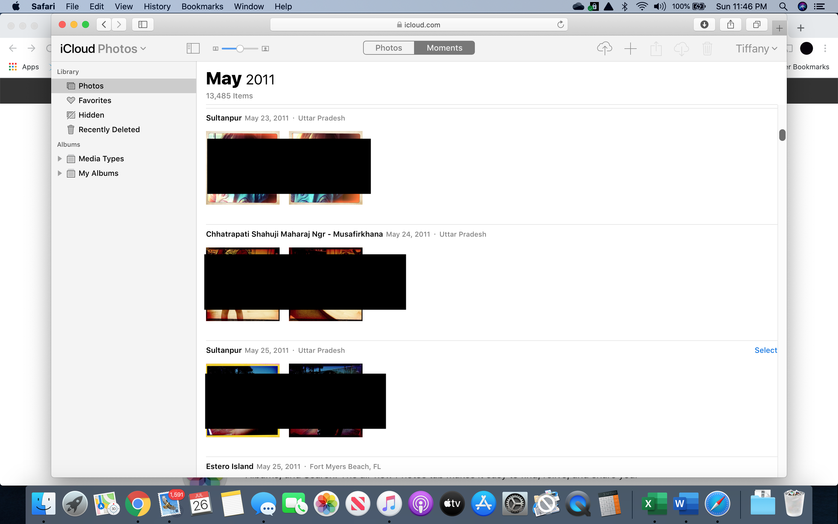
Task: Switch to the Photos view segment
Action: (x=388, y=48)
